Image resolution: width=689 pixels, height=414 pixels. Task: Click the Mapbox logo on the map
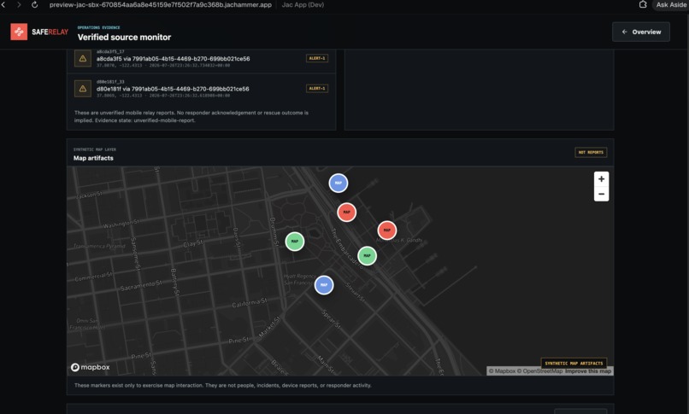click(x=90, y=367)
